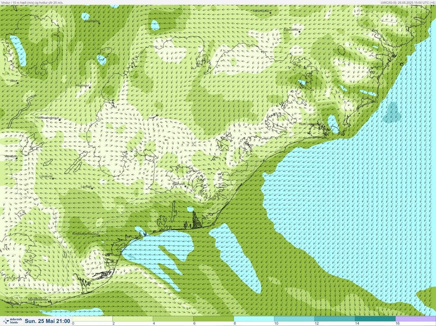Select the purple above-16 m/s legend swatch
436x326 pixels.
(415, 319)
